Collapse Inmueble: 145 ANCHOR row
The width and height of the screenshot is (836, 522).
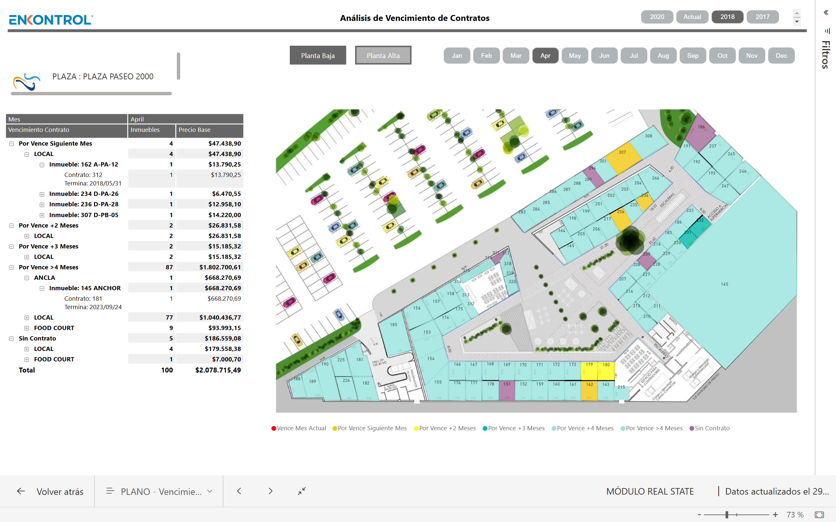coord(42,288)
